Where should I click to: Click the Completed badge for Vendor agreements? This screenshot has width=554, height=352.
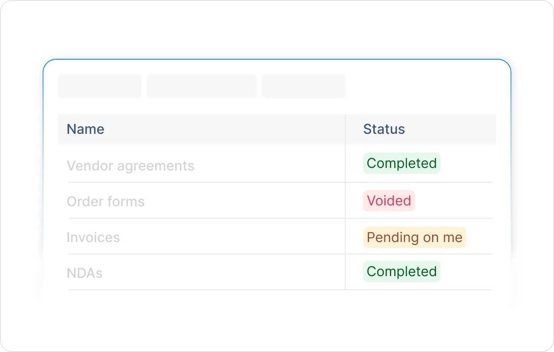tap(401, 163)
